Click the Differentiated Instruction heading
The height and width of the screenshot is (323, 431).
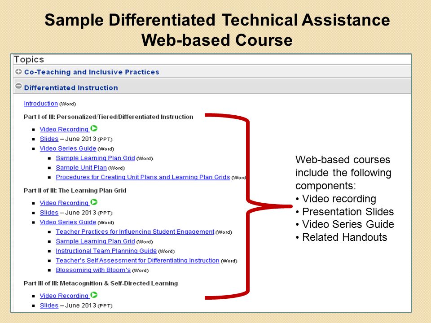coord(71,88)
